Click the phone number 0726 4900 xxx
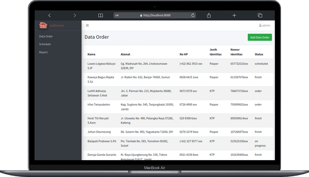309x177 pixels. coord(188,105)
